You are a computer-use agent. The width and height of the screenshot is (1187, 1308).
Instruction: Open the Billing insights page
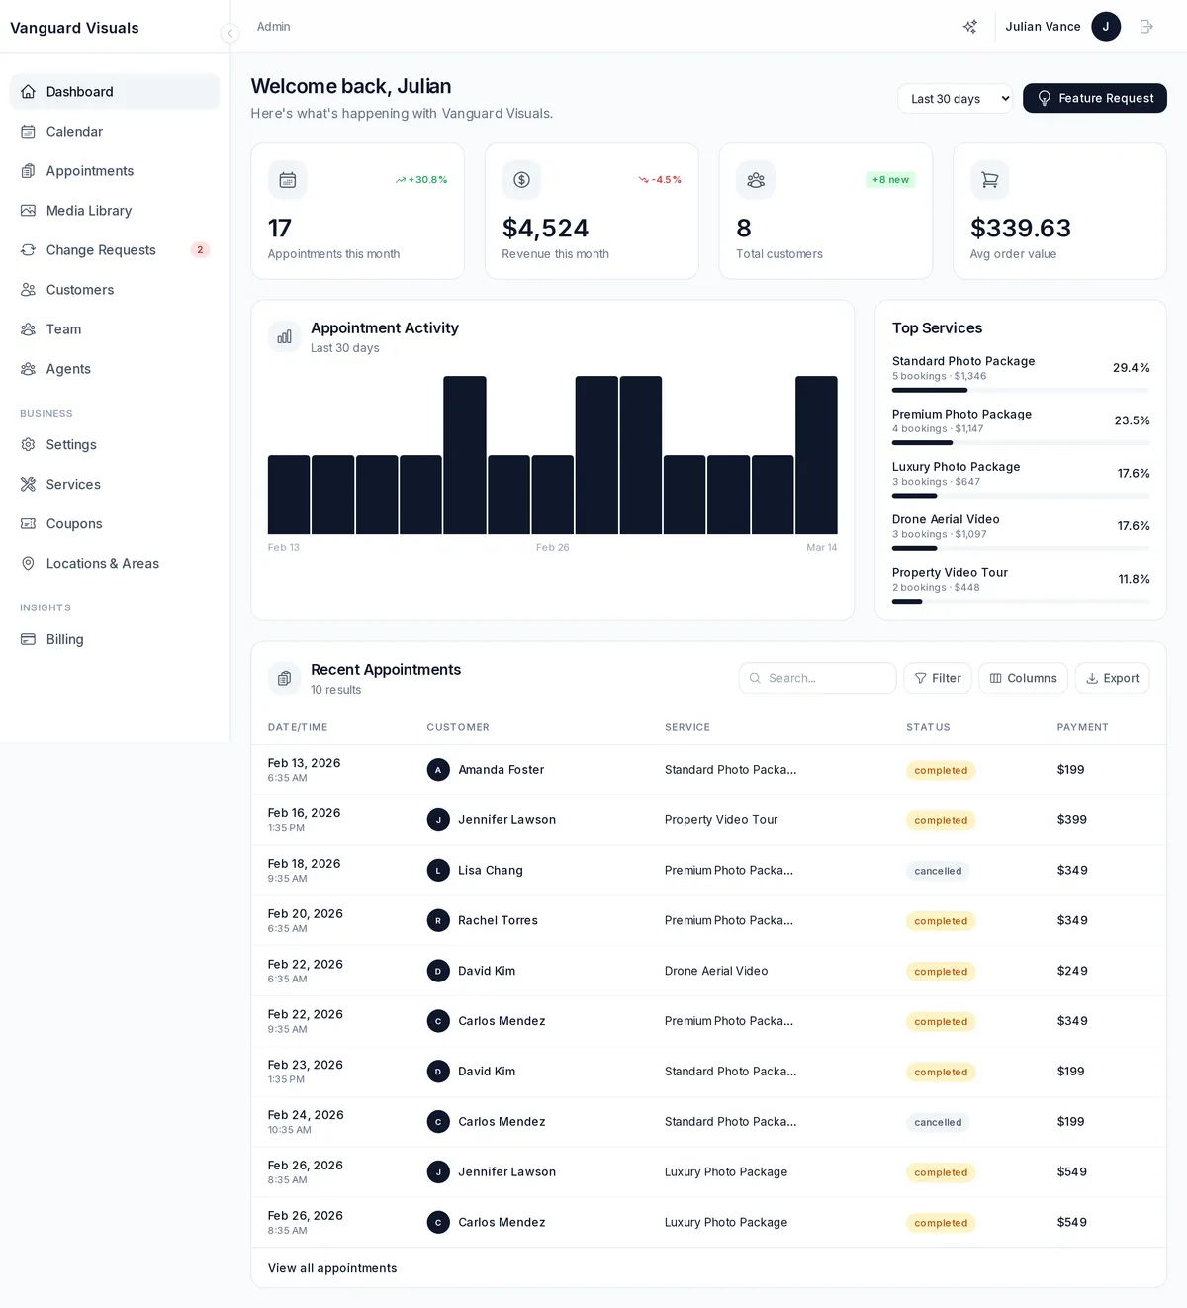[x=64, y=639]
